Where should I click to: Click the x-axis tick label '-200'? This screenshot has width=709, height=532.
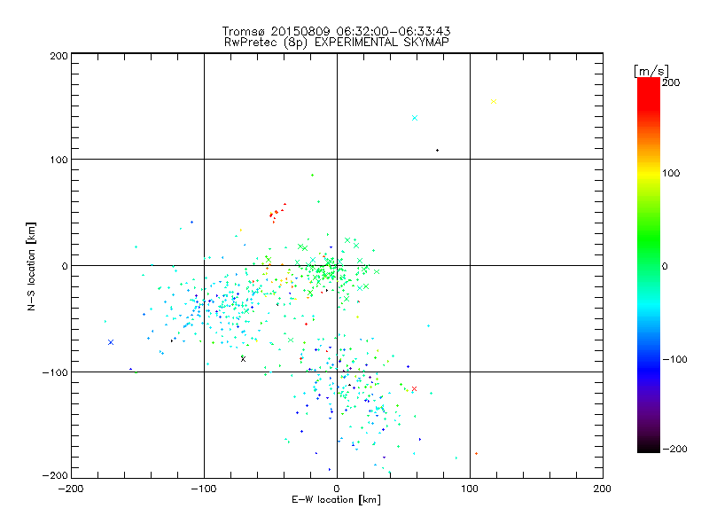[71, 489]
